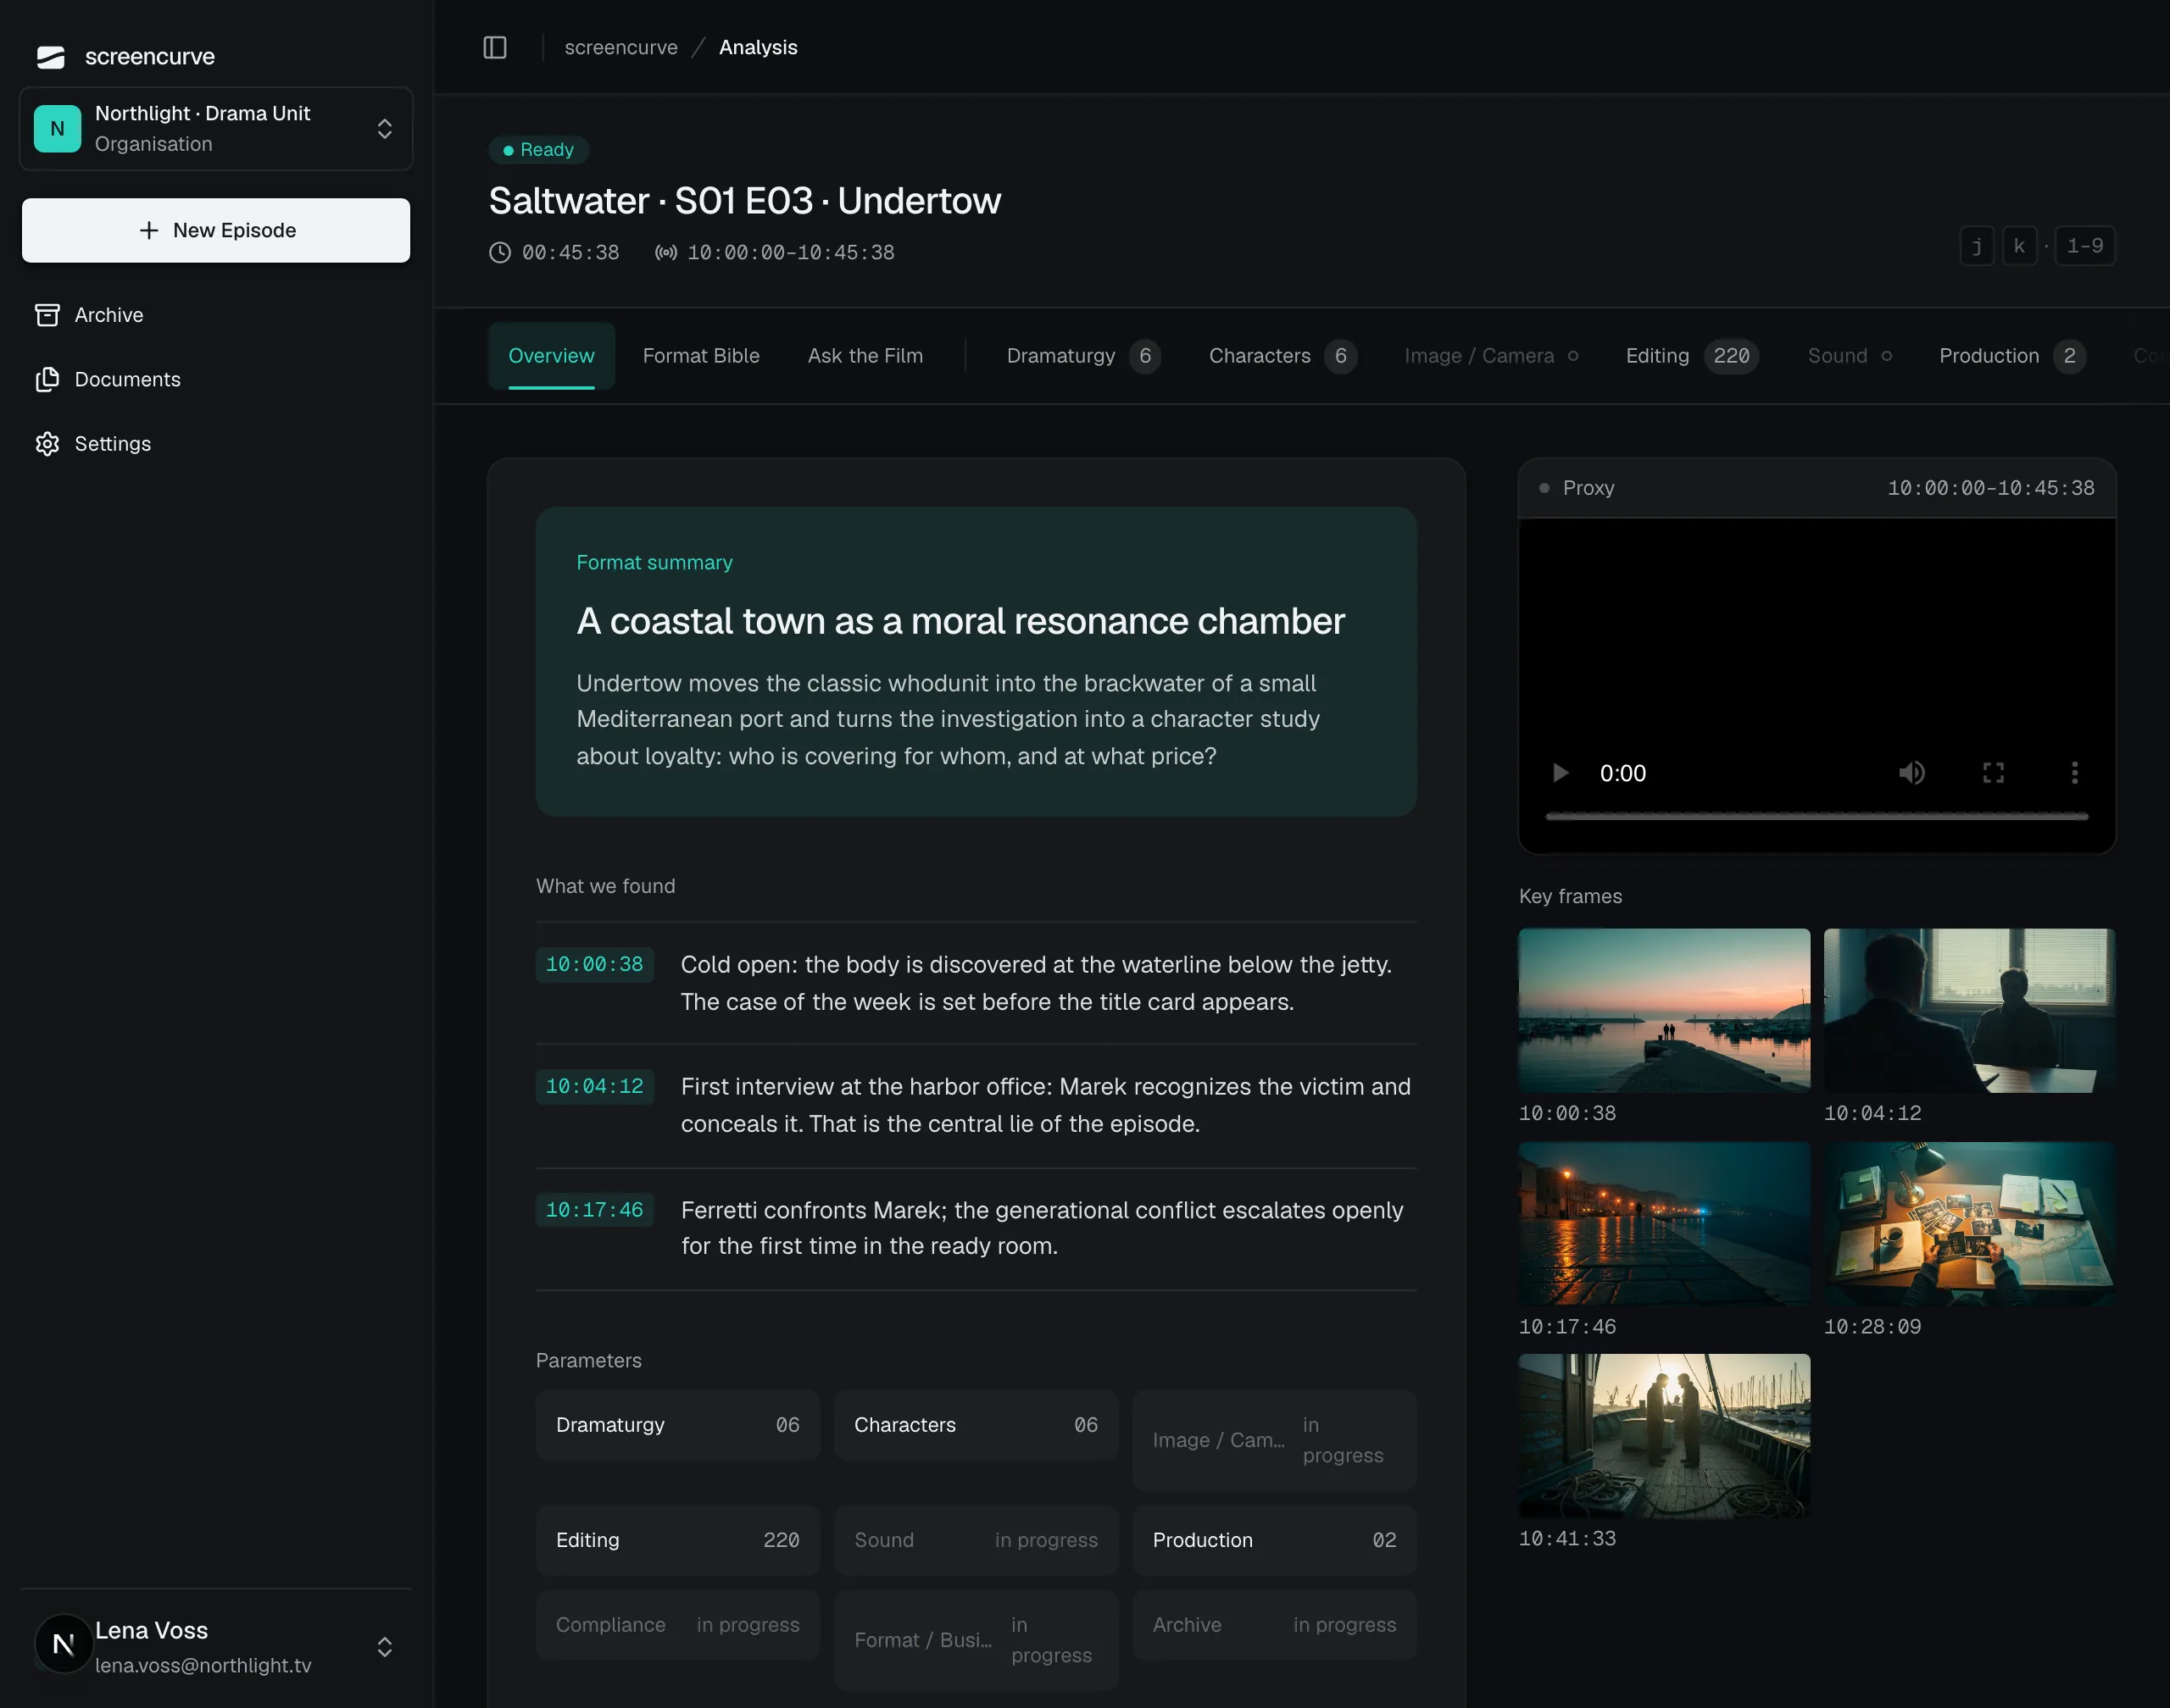Viewport: 2170px width, 1708px height.
Task: Click the 00:45:38 duration text
Action: point(570,253)
